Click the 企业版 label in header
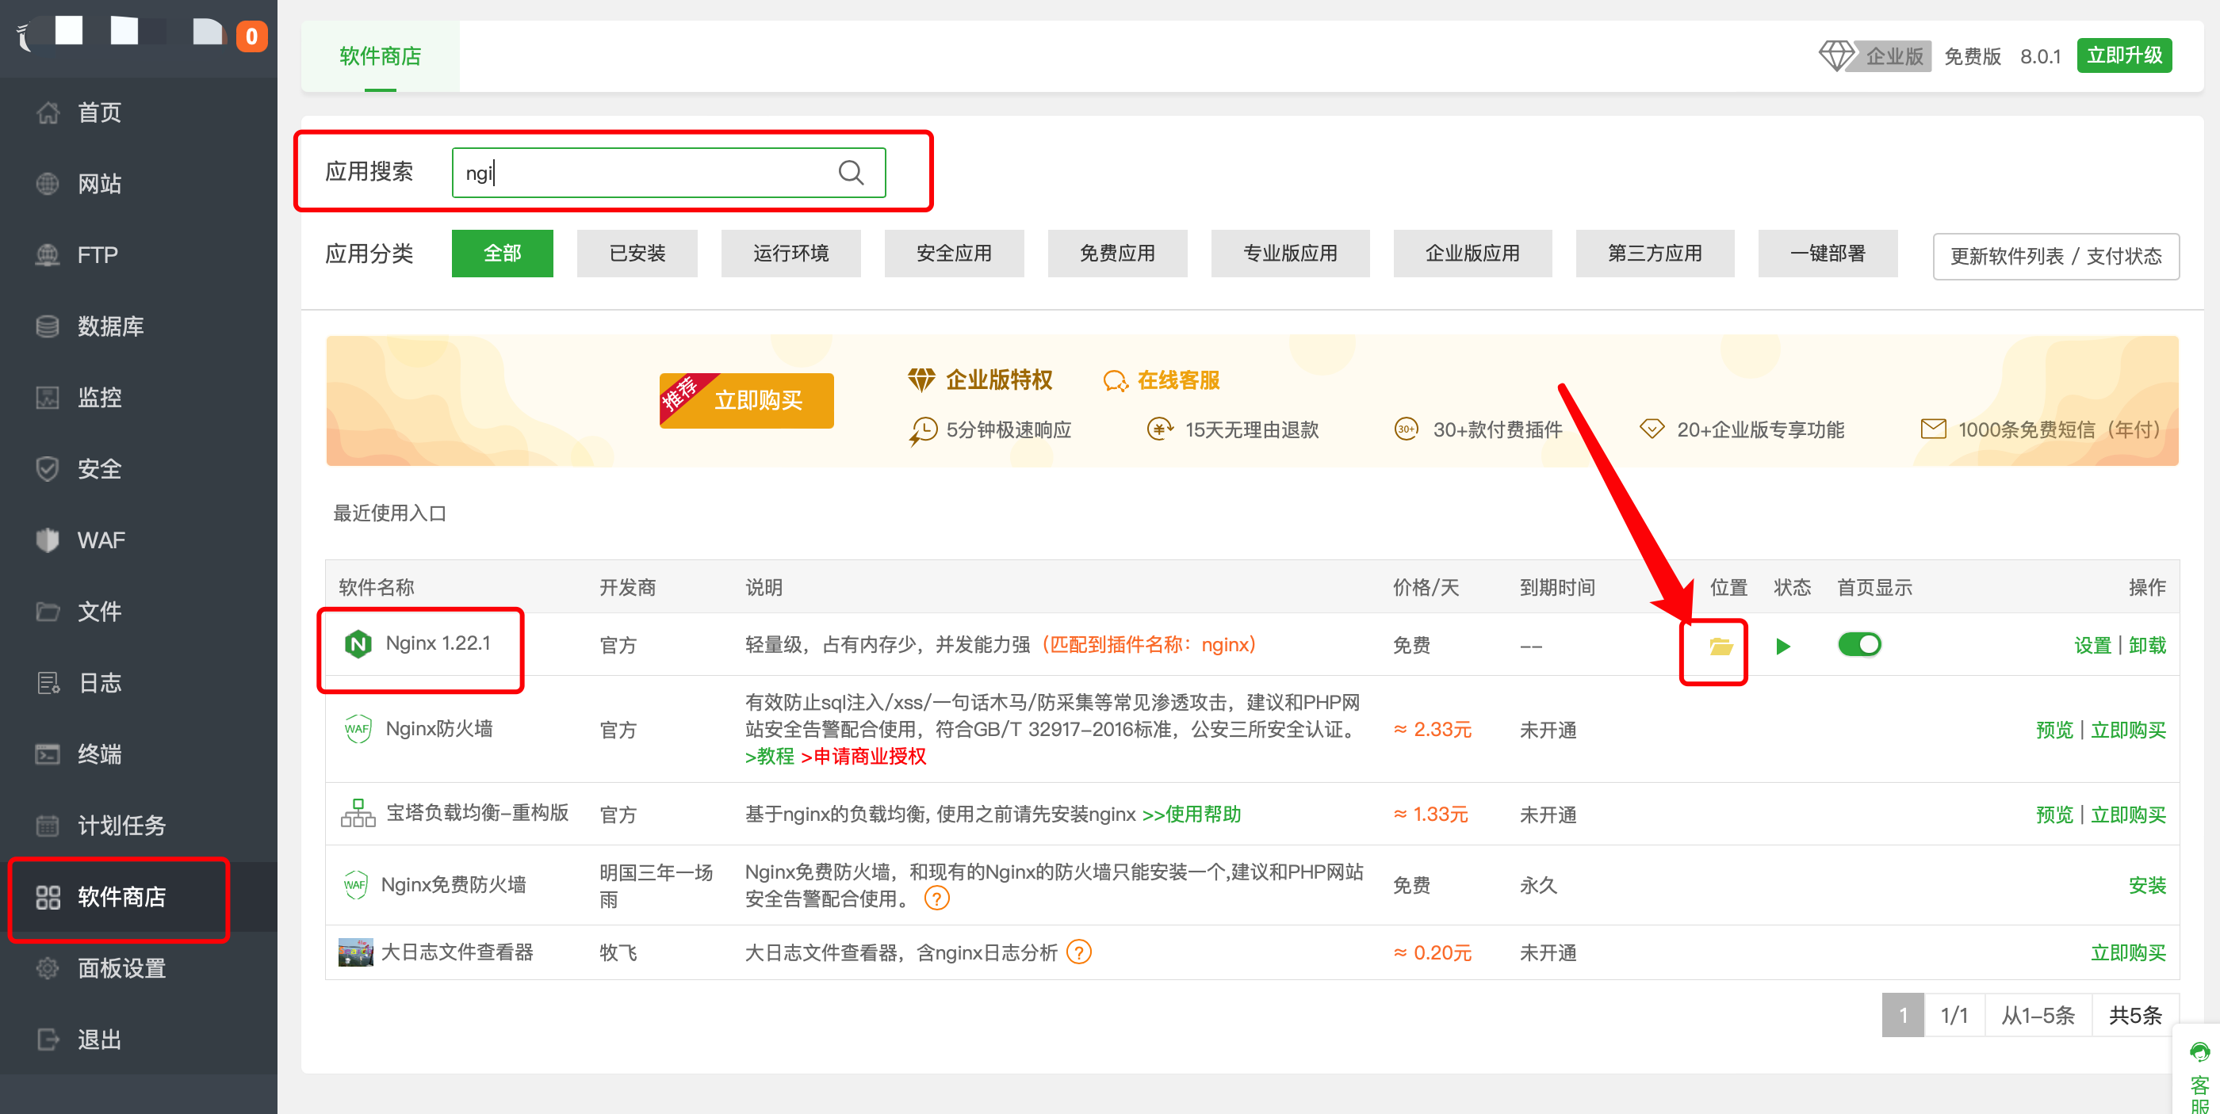Screen dimensions: 2220x1114 pyautogui.click(x=1894, y=56)
